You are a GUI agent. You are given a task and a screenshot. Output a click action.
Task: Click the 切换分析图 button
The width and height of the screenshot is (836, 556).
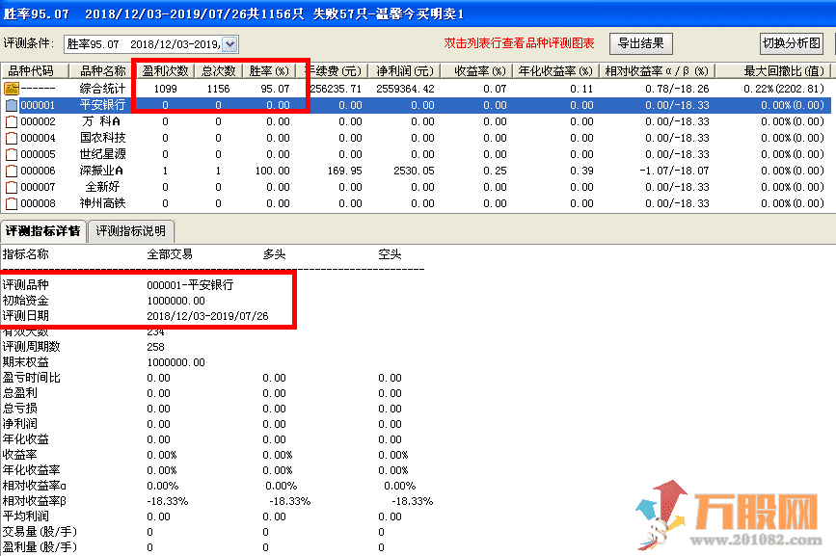click(x=792, y=43)
